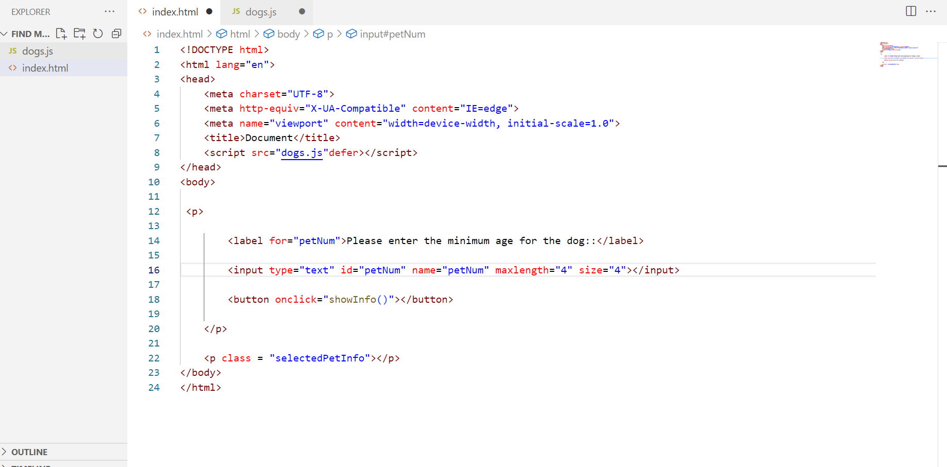The image size is (947, 467).
Task: Click the JS icon next to dogs.js file
Action: click(x=13, y=51)
